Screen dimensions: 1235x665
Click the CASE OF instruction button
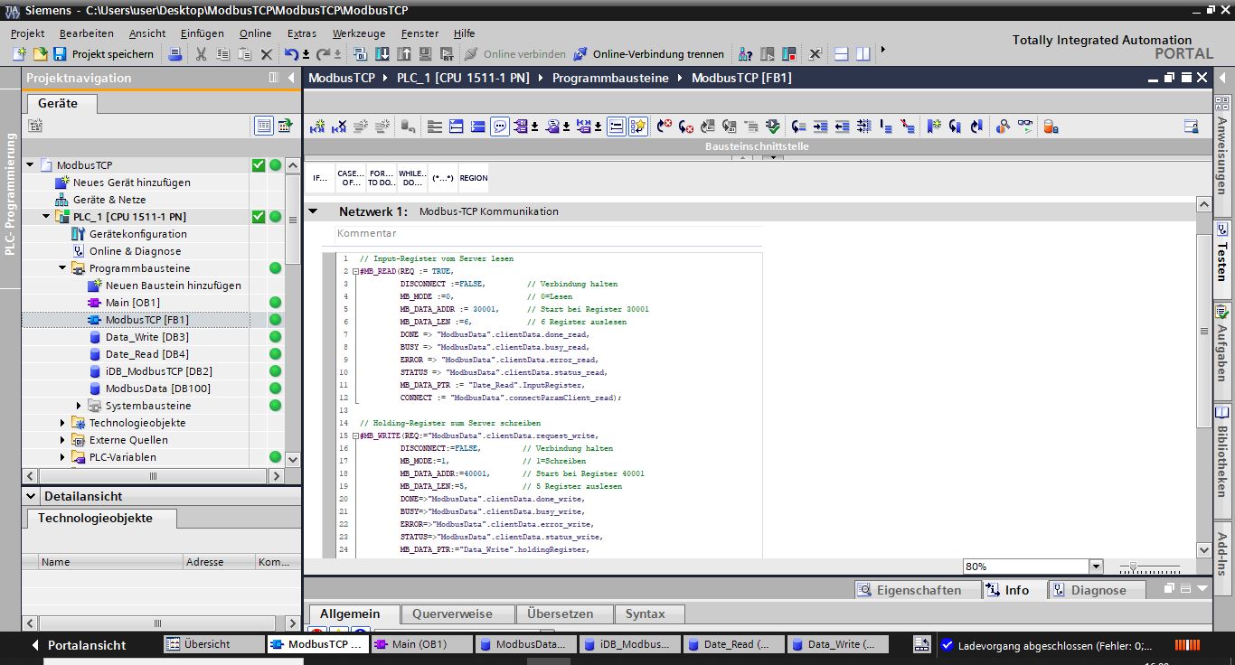(x=351, y=178)
